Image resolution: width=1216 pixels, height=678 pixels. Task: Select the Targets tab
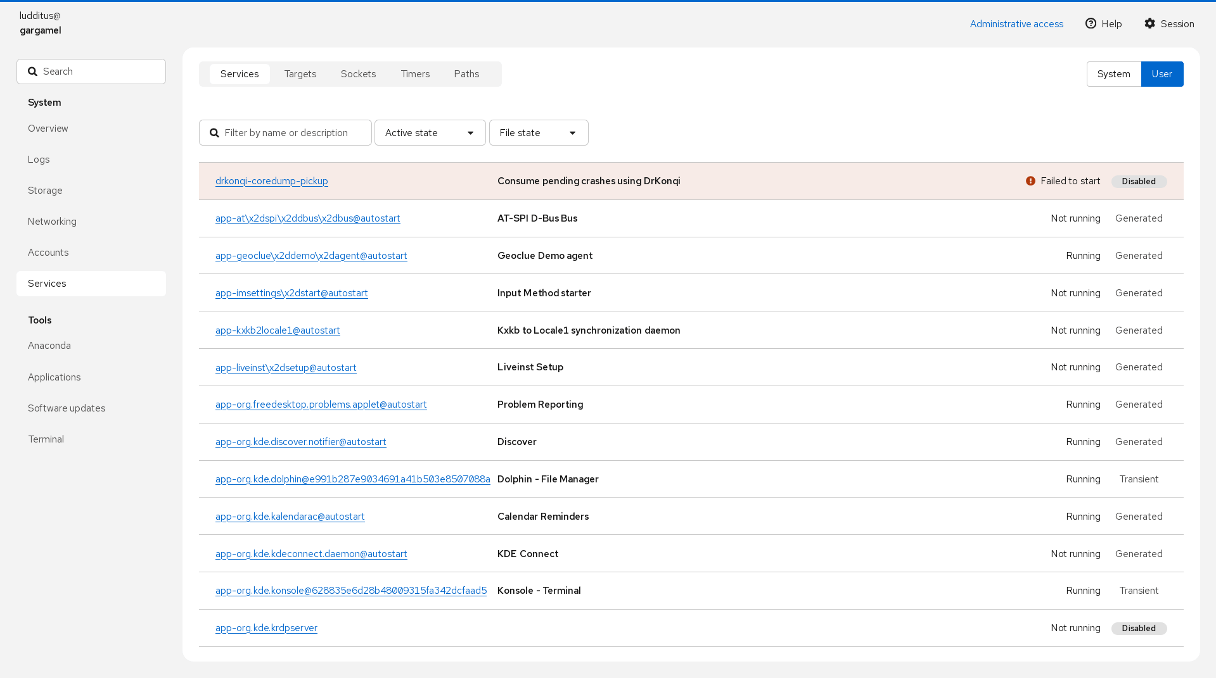point(300,74)
